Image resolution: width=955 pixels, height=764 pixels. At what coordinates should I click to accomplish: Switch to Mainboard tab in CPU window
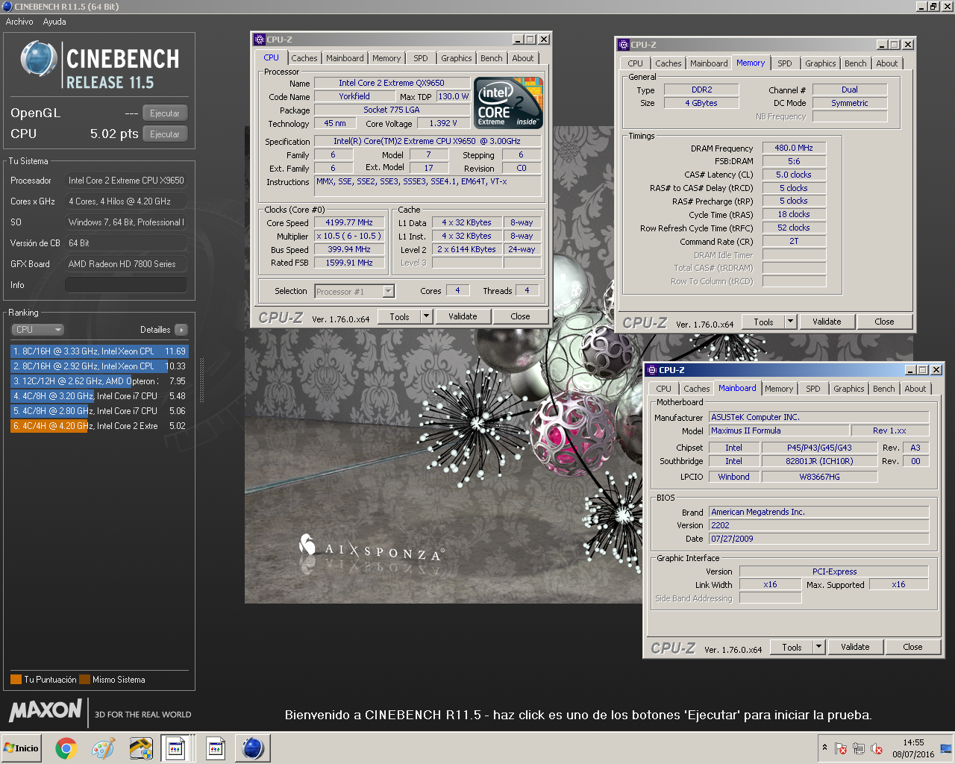pos(345,58)
